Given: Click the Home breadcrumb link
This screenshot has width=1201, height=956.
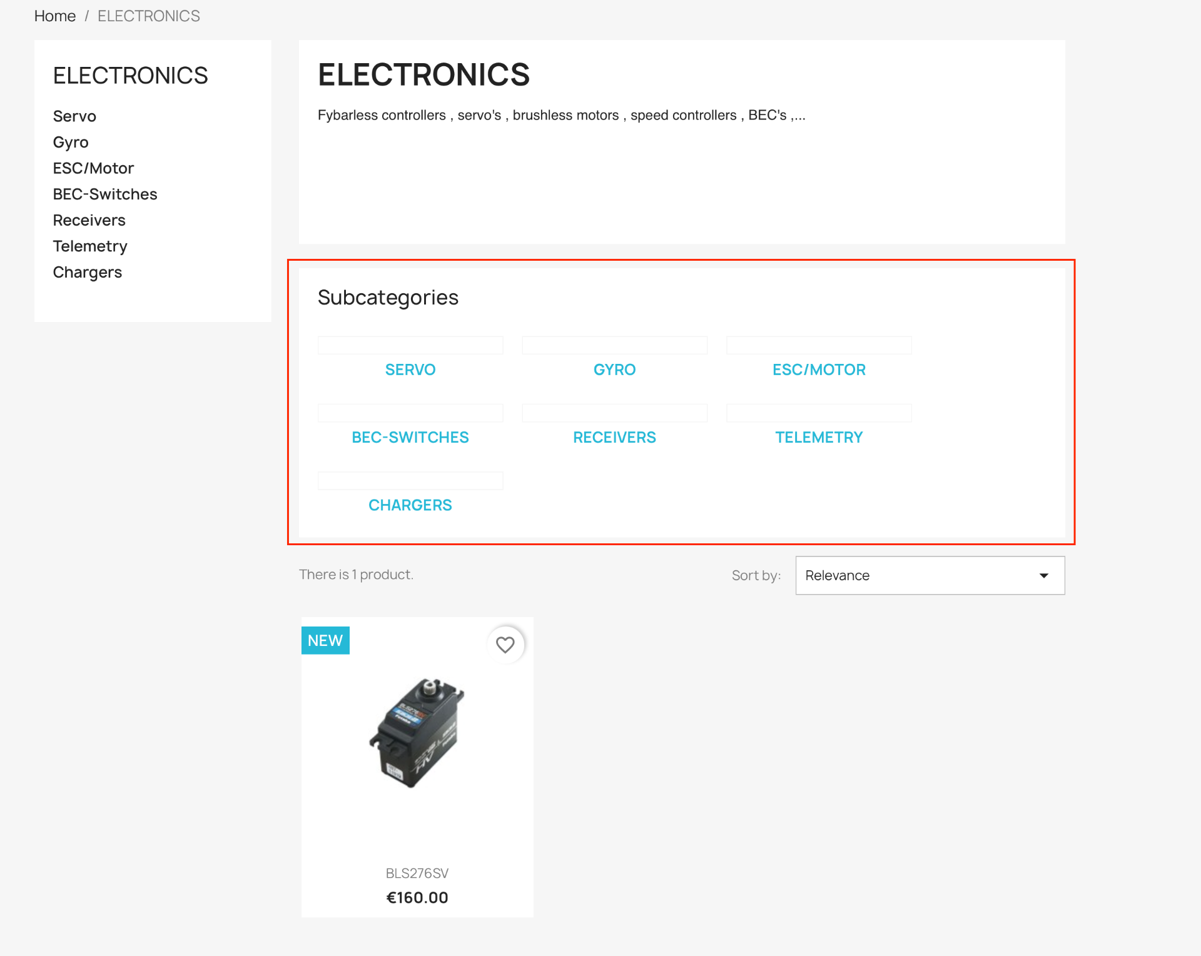Looking at the screenshot, I should tap(54, 16).
